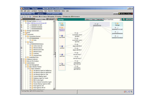
Task: Click the first globe icon in the toolbar
Action: coord(22,17)
